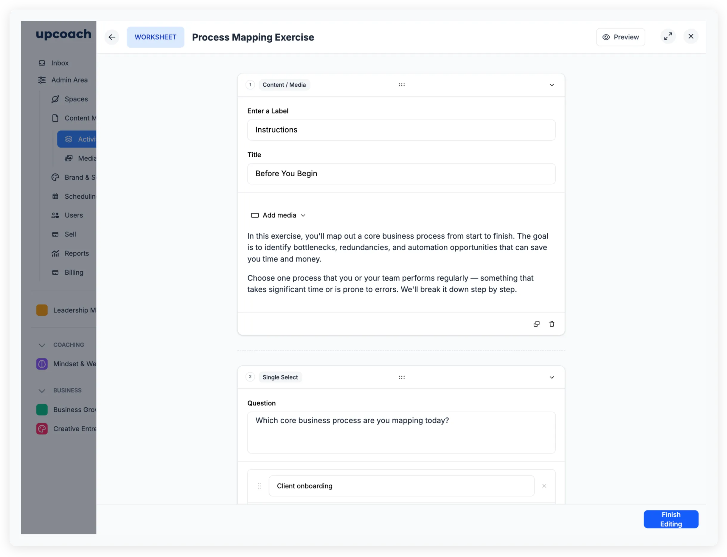
Task: Click into the Title field 'Before You Begin'
Action: pyautogui.click(x=401, y=174)
